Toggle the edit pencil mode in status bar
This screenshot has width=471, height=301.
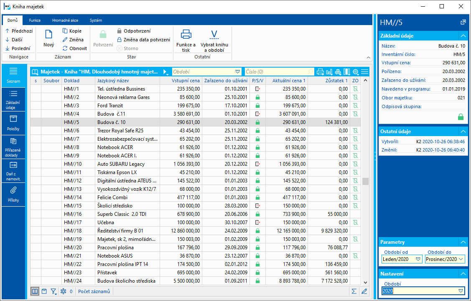(x=364, y=291)
